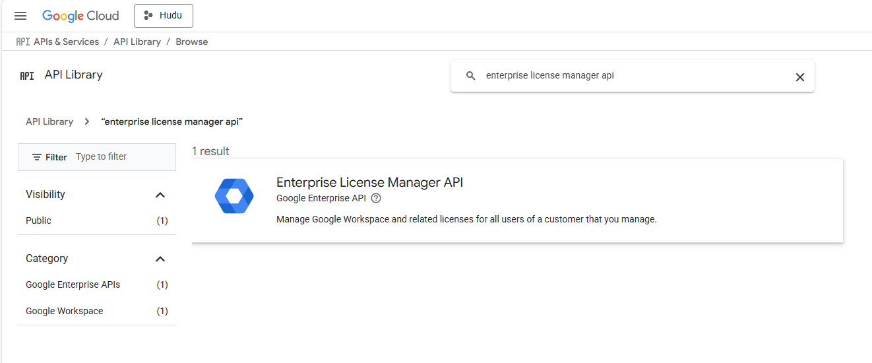Go to APIs & Services breadcrumb

click(x=66, y=42)
